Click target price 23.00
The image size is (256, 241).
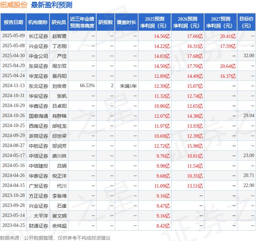249,155
